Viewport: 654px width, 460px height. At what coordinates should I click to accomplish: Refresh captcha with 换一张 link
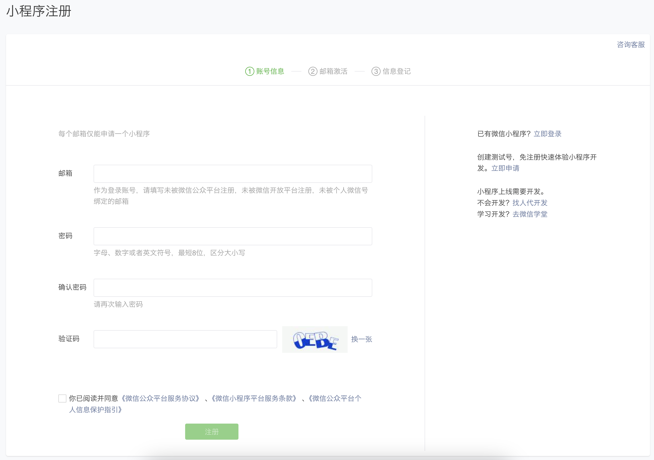click(x=361, y=339)
